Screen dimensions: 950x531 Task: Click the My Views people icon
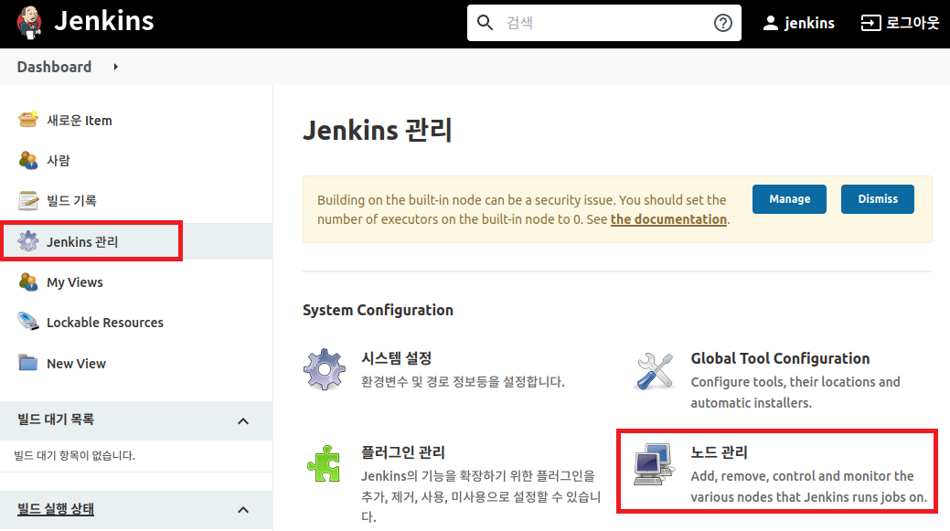click(x=27, y=281)
